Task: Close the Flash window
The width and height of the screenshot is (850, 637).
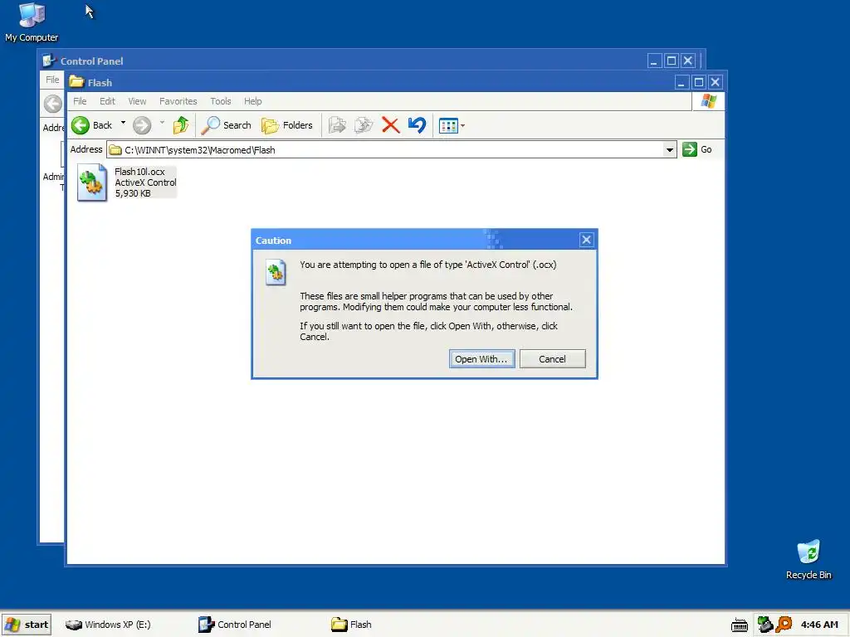Action: pyautogui.click(x=716, y=82)
